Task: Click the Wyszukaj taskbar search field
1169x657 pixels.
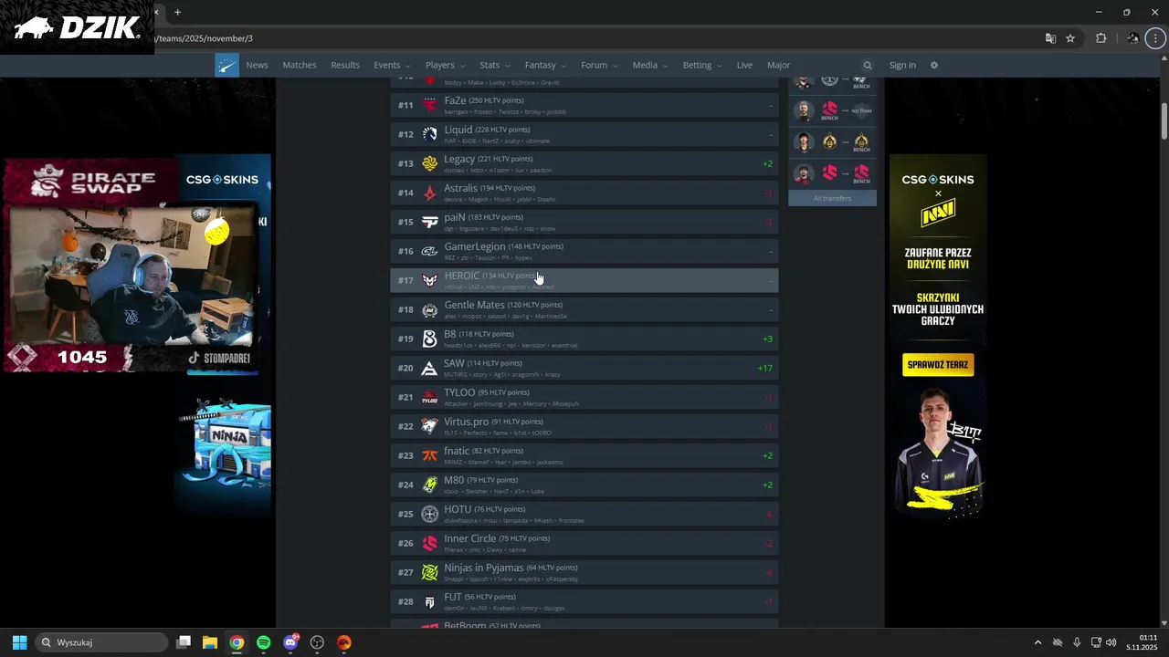Action: 102,642
